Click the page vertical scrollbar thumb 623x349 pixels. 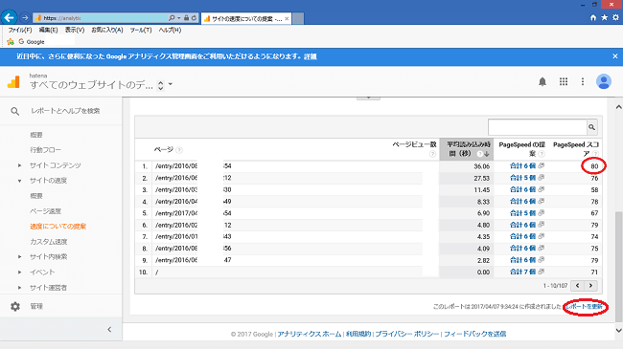(618, 267)
